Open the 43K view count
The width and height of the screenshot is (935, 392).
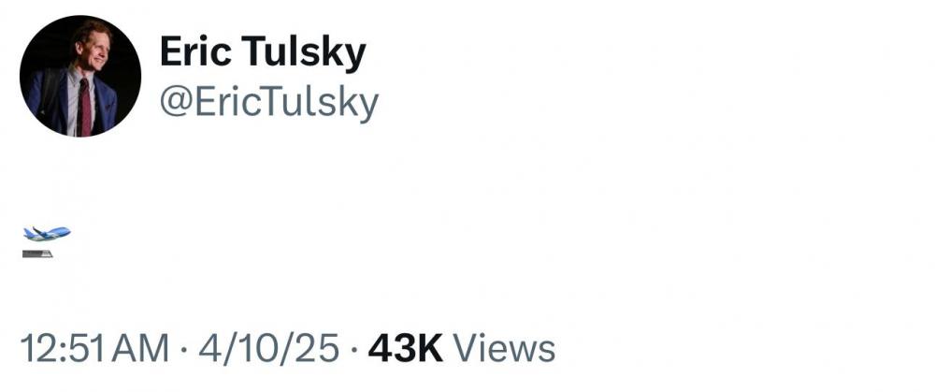tap(405, 349)
